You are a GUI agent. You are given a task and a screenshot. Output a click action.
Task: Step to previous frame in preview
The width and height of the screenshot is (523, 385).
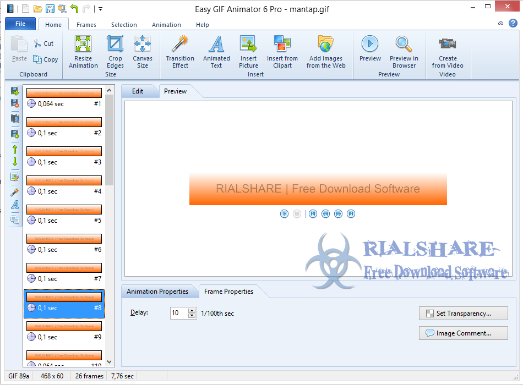(x=325, y=213)
